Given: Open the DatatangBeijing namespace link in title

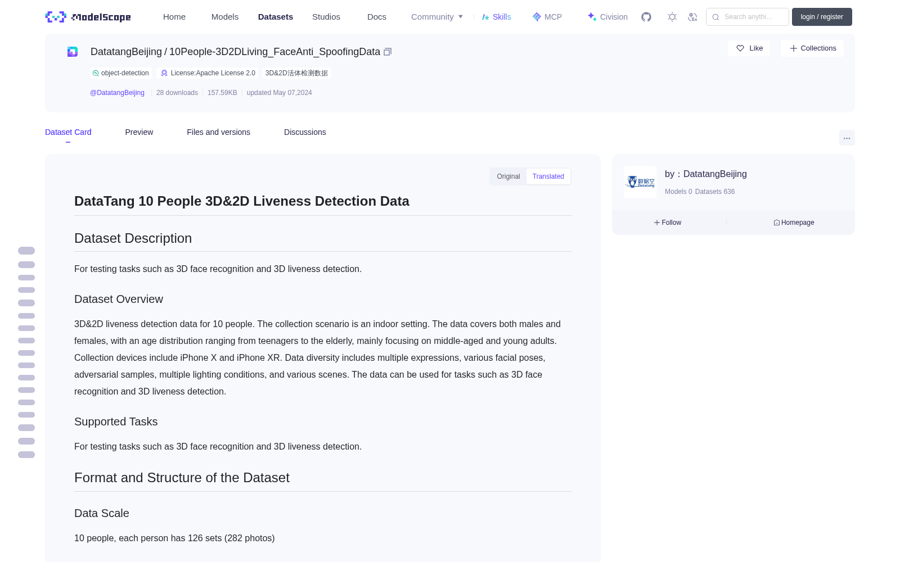Looking at the screenshot, I should pyautogui.click(x=126, y=52).
